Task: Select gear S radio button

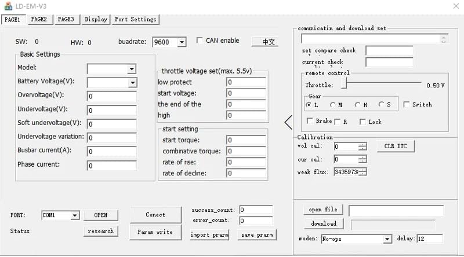Action: tap(381, 104)
